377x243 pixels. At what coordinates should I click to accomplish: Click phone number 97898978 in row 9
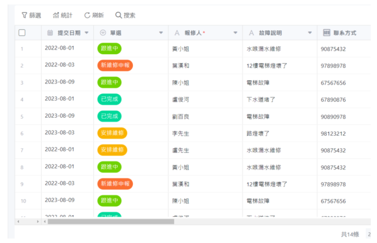point(333,184)
